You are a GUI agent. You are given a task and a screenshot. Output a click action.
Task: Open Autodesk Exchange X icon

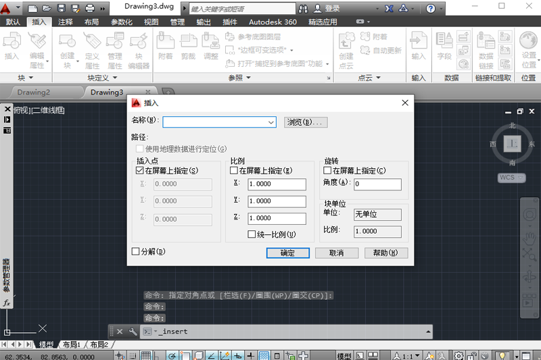pyautogui.click(x=389, y=9)
